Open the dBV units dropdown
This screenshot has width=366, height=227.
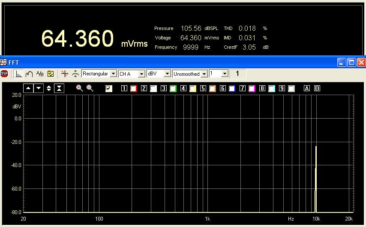tap(167, 74)
